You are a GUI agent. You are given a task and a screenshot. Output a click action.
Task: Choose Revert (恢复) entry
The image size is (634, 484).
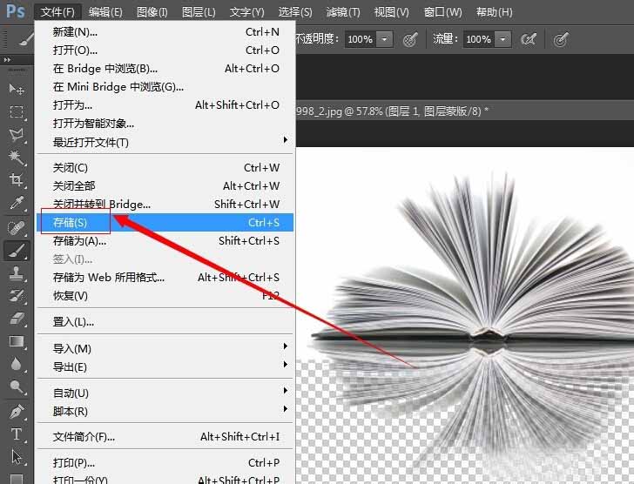(x=165, y=296)
